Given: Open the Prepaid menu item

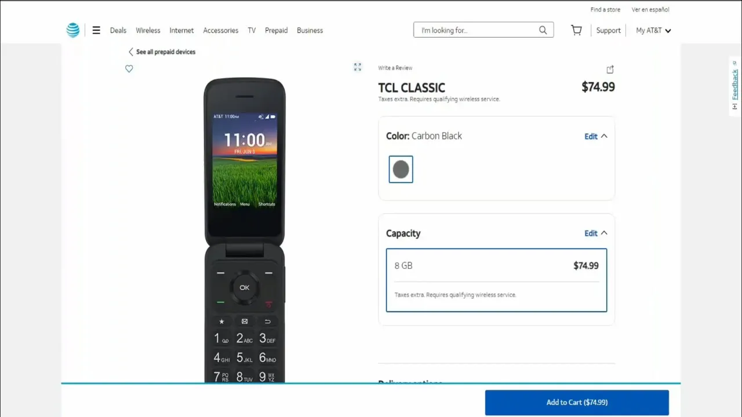Looking at the screenshot, I should coord(277,31).
